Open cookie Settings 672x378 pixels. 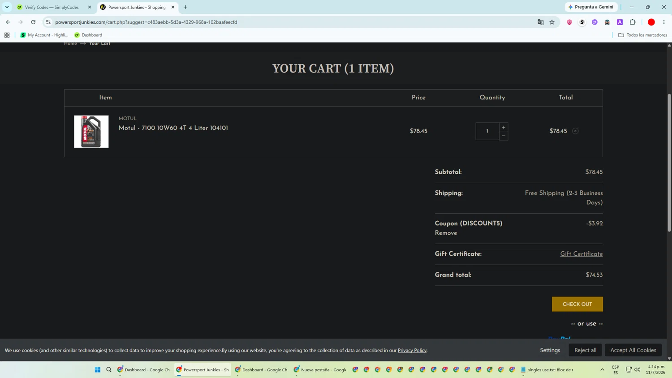point(550,350)
